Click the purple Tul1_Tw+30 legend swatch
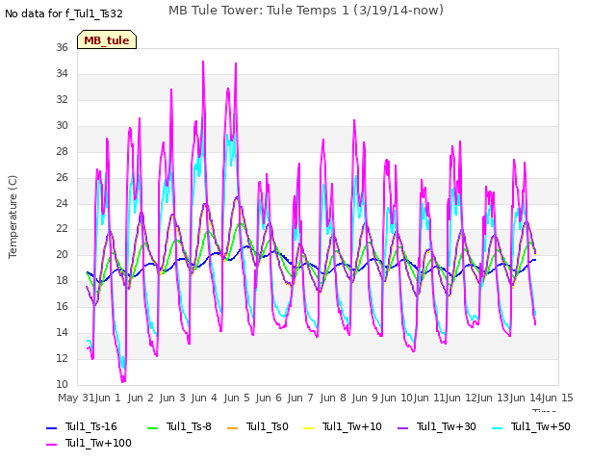This screenshot has height=462, width=616. coord(402,427)
